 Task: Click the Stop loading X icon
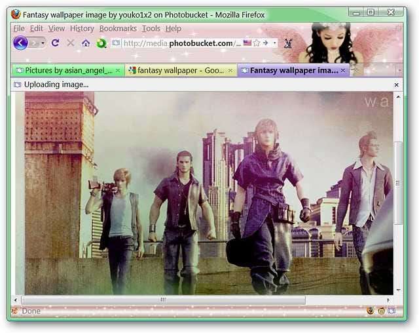pyautogui.click(x=71, y=43)
